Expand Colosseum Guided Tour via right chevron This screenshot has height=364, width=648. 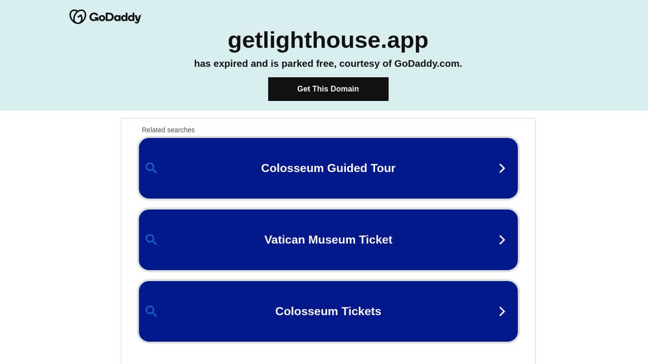[x=502, y=168]
